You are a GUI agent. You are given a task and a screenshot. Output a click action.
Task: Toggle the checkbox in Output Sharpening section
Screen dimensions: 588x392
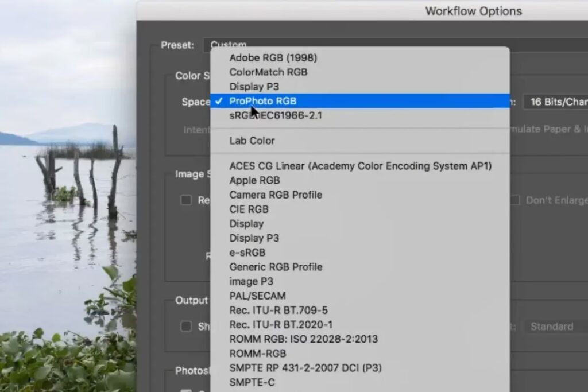tap(186, 327)
